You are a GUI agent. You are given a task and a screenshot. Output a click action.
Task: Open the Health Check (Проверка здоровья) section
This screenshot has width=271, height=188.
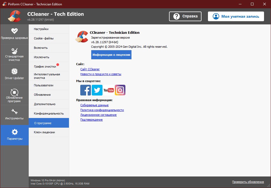(x=14, y=34)
